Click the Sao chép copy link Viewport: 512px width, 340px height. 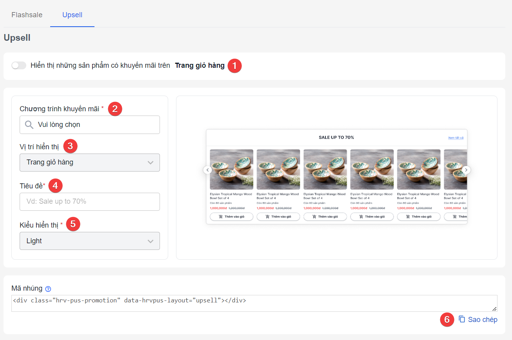click(x=482, y=320)
